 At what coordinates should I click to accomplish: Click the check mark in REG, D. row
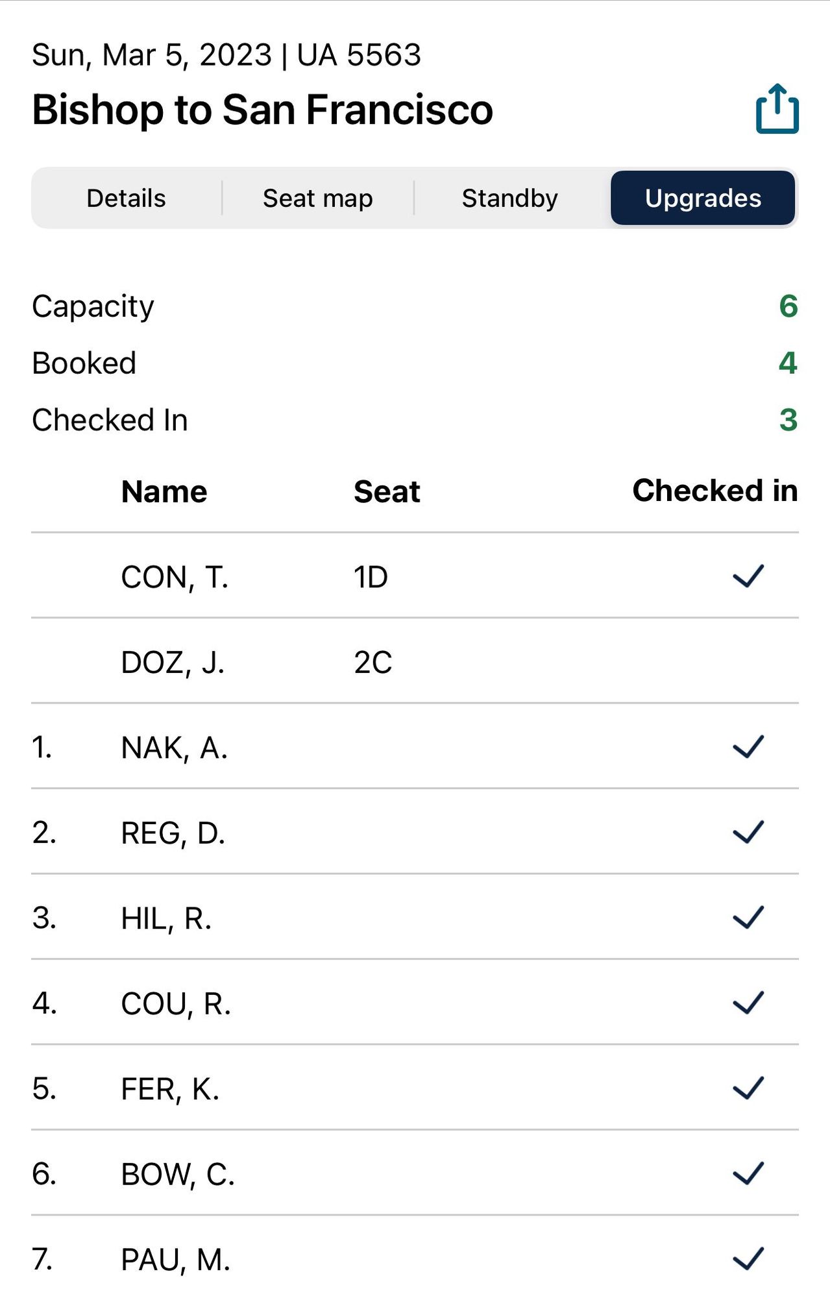click(748, 832)
